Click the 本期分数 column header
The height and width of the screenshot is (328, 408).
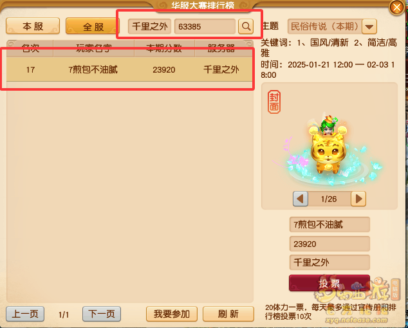[164, 48]
